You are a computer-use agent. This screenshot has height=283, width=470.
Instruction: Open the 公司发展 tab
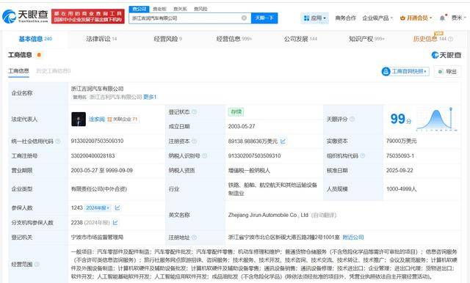pyautogui.click(x=300, y=39)
